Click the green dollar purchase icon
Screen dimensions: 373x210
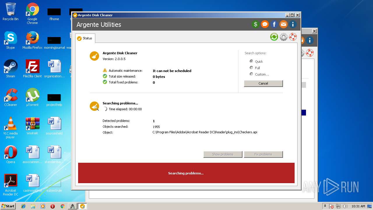[256, 24]
